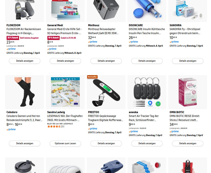This screenshot has width=211, height=173.
Task: Open Smart Air Tracker Tag 4er title
Action: click(x=144, y=118)
